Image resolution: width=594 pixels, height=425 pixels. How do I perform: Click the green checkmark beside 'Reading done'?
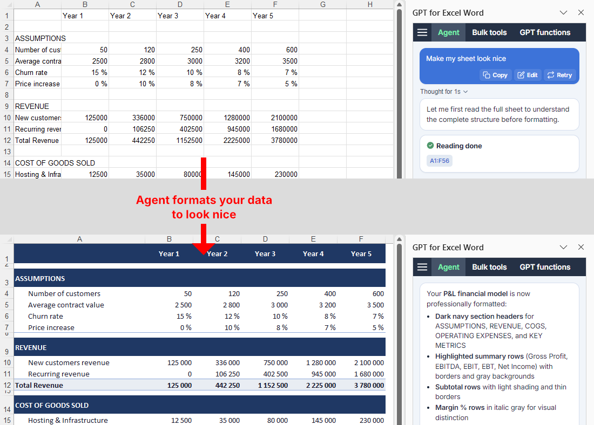point(430,146)
